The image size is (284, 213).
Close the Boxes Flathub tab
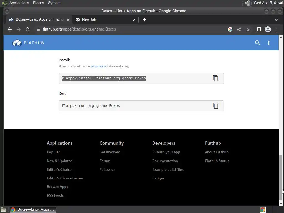point(68,20)
